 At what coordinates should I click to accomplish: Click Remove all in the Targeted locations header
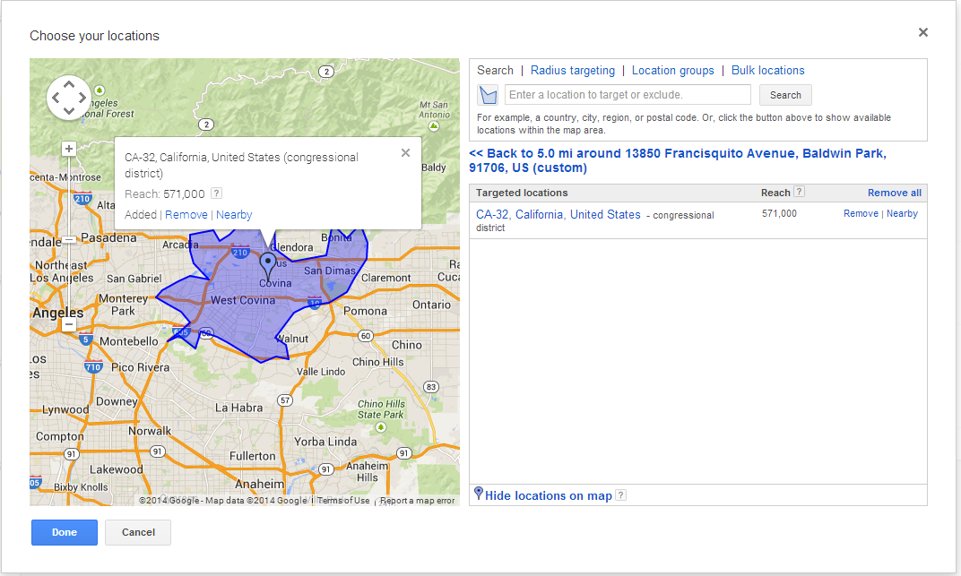(894, 193)
